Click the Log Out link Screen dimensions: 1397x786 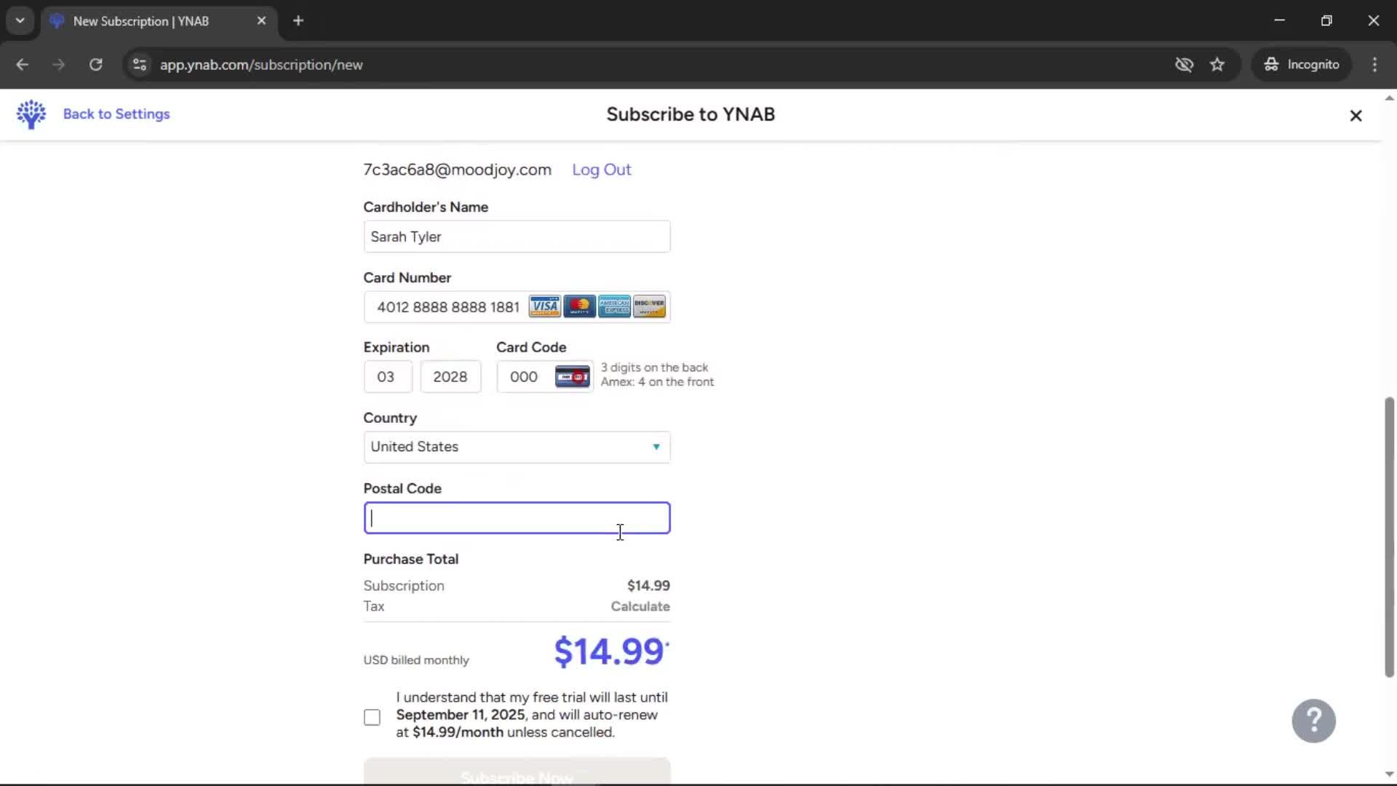(x=601, y=170)
